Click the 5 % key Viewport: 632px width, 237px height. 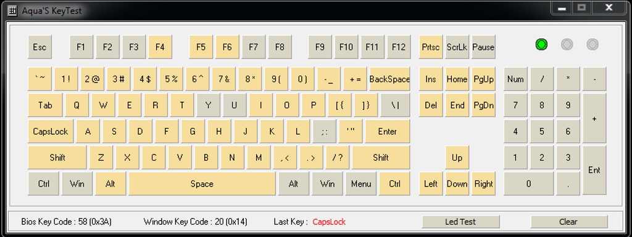[x=172, y=79]
